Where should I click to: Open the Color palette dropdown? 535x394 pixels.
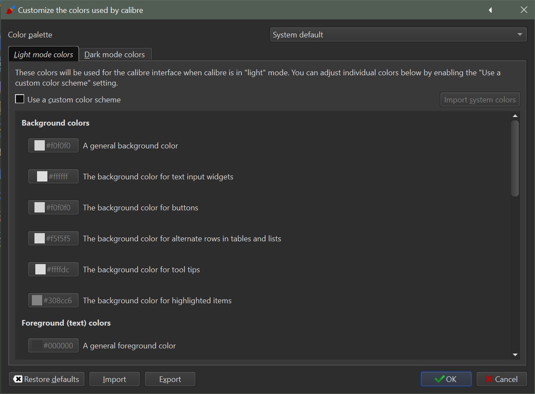click(398, 35)
